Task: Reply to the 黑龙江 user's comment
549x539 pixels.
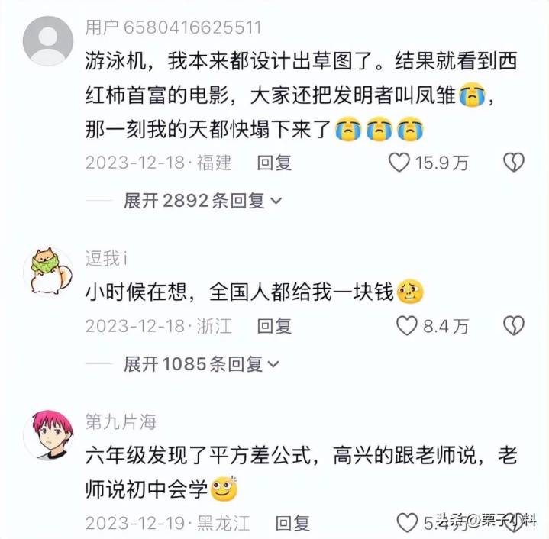Action: [x=292, y=523]
